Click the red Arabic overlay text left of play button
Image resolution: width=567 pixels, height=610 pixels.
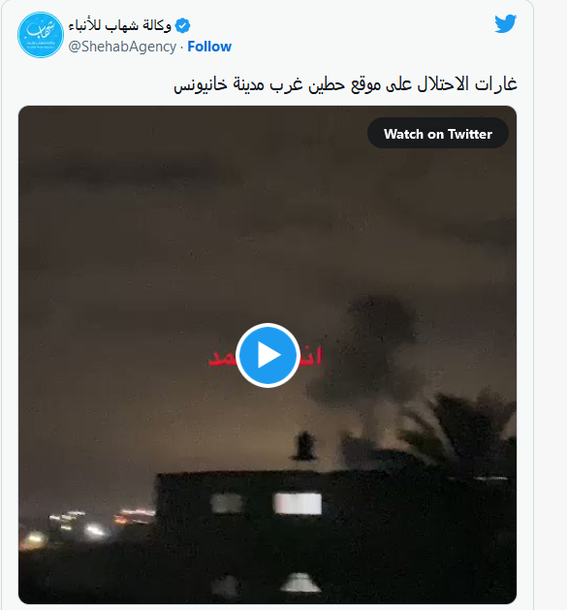(223, 357)
